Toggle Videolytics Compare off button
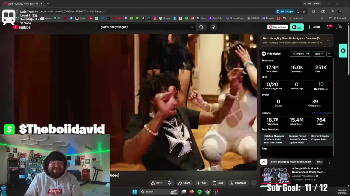 [301, 54]
